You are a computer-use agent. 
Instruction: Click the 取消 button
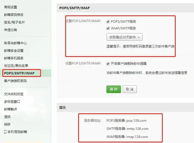(130, 89)
